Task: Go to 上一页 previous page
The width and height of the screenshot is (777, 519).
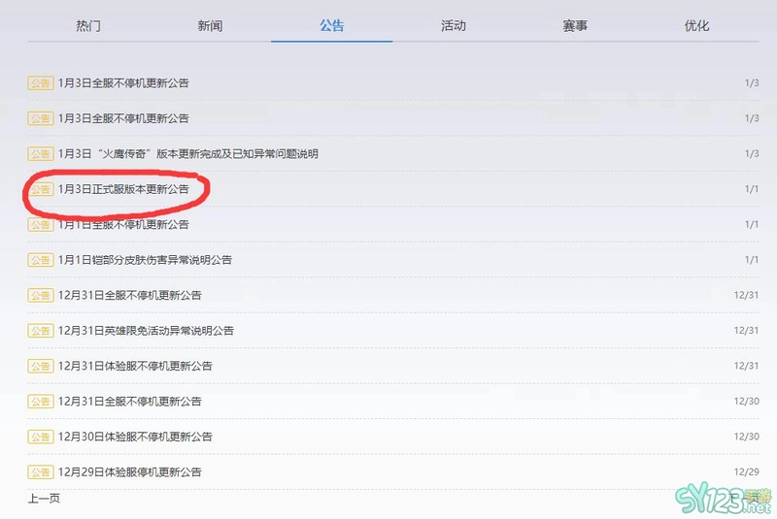Action: (44, 499)
